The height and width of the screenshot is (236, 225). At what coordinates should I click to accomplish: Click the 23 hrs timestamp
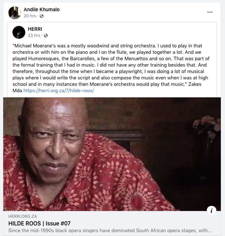click(x=34, y=36)
